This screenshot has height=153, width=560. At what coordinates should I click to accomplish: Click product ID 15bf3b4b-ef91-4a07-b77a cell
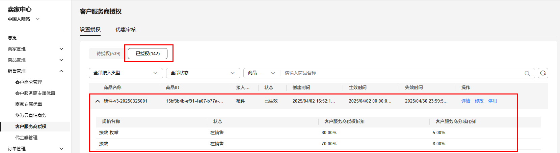[x=194, y=101]
